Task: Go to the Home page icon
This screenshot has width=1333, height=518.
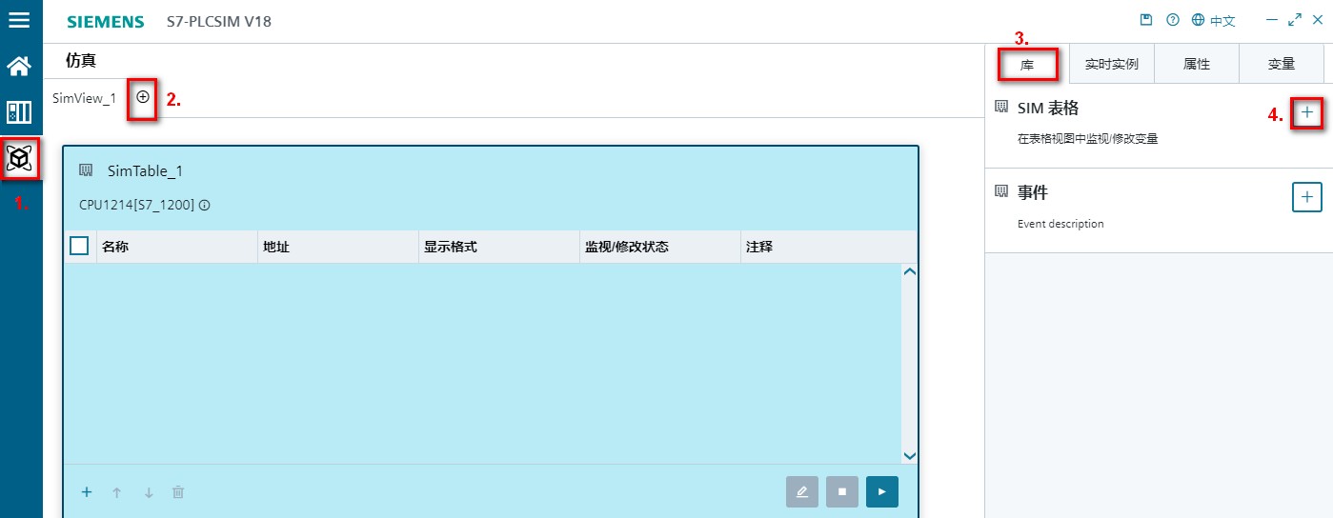Action: pos(19,66)
